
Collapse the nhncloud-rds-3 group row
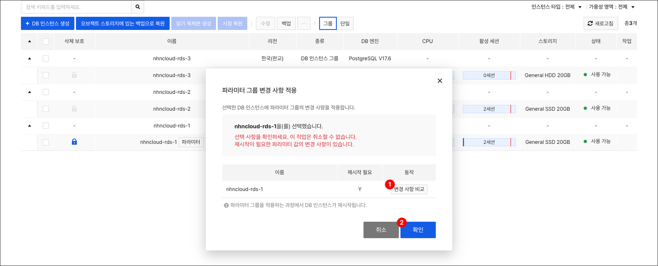click(30, 59)
